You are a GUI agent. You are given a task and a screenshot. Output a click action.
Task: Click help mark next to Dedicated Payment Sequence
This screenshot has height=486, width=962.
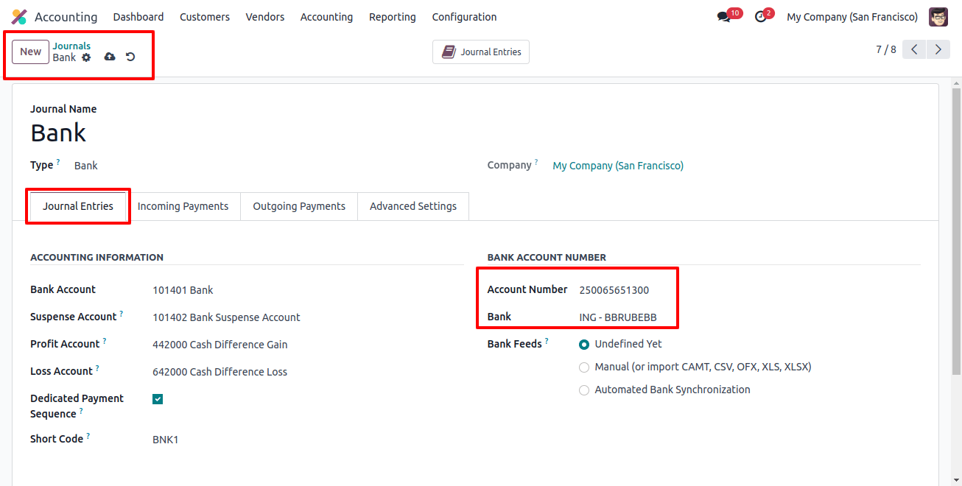point(81,410)
